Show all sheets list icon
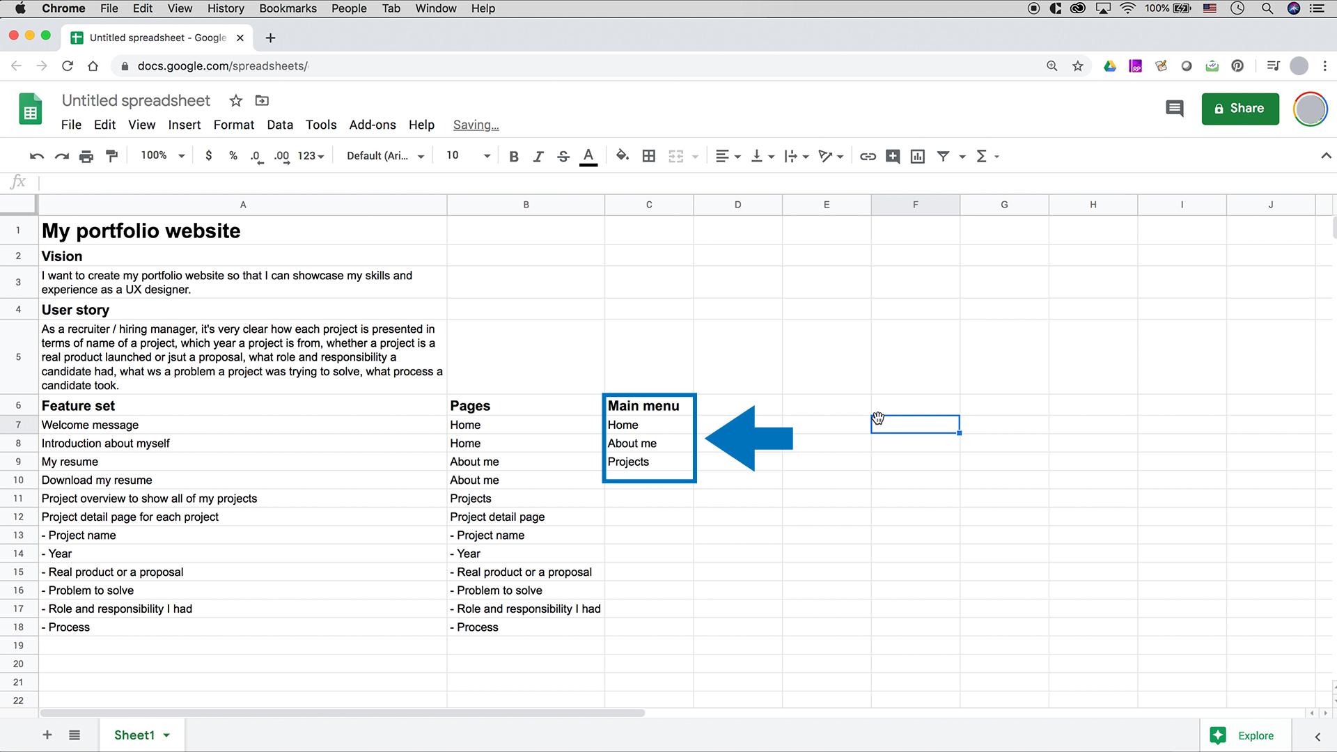The height and width of the screenshot is (752, 1337). click(x=75, y=735)
